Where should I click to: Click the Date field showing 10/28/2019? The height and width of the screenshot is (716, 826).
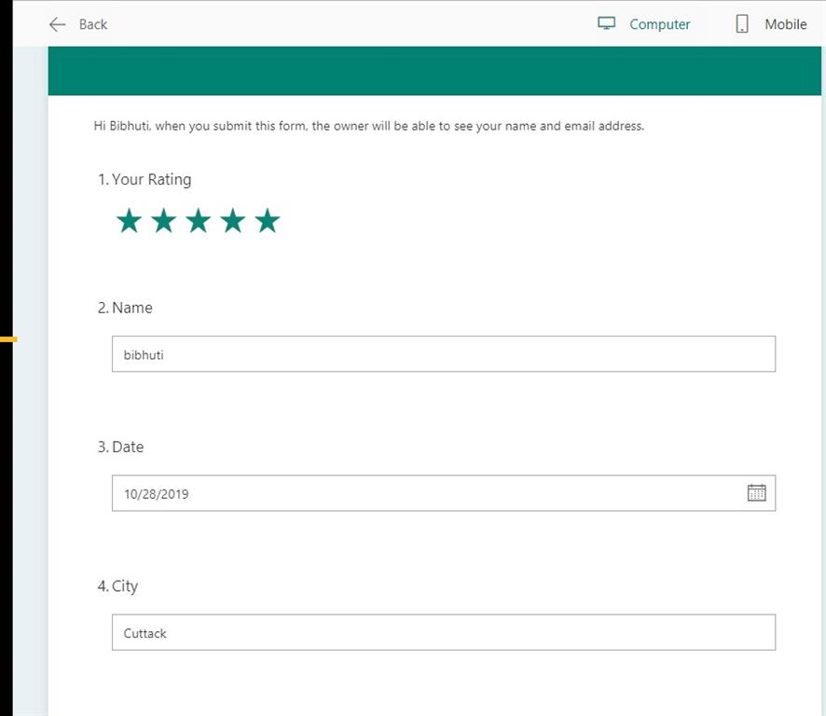[444, 493]
